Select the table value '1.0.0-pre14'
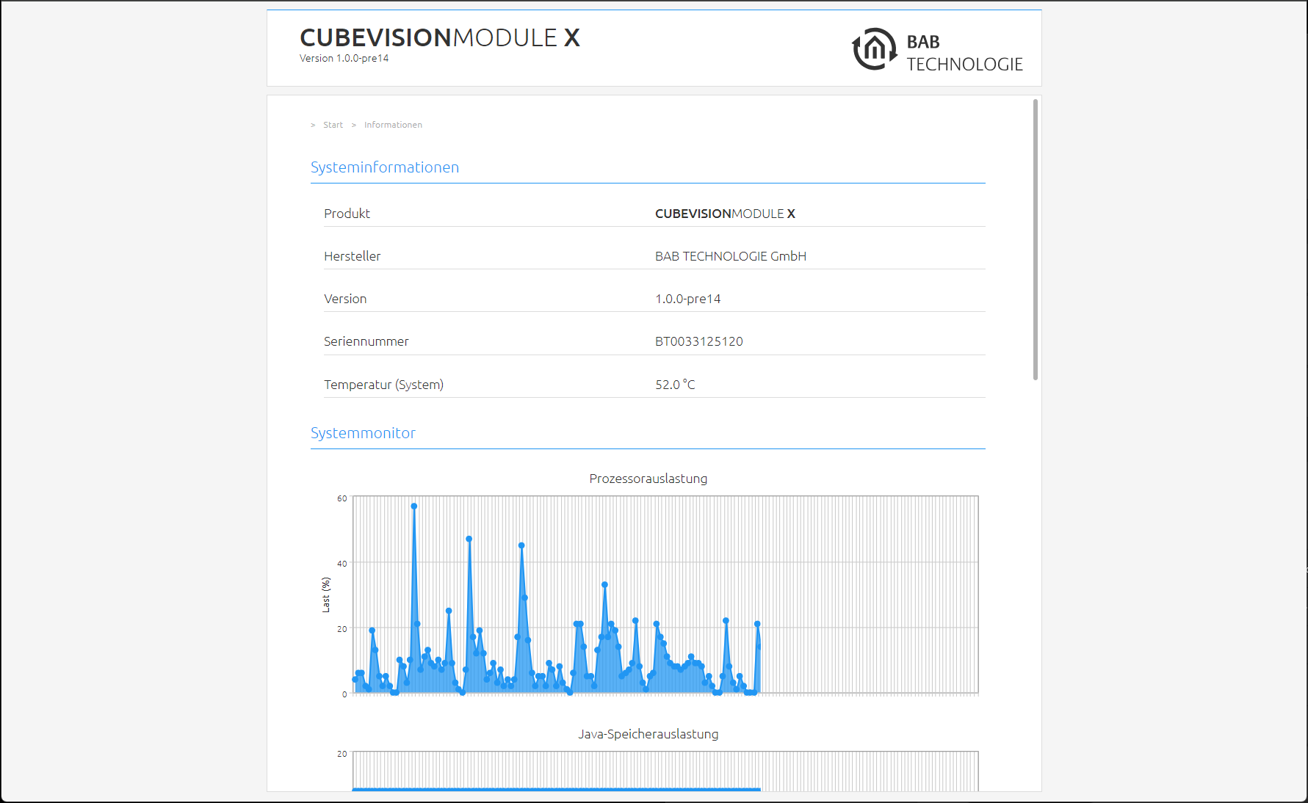Image resolution: width=1308 pixels, height=803 pixels. click(688, 299)
